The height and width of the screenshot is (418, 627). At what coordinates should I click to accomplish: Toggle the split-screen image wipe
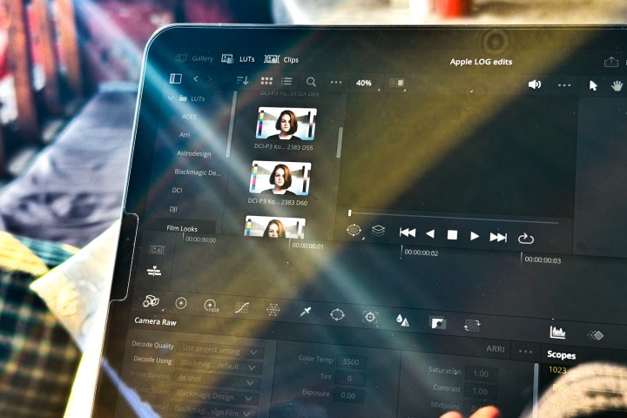pyautogui.click(x=397, y=83)
